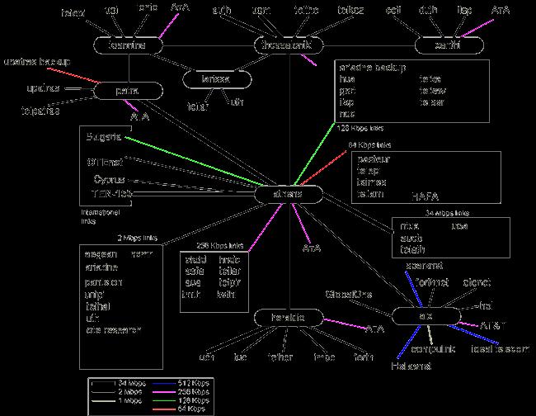Click the magenta 256 Kbps legend line
This screenshot has width=536, height=416.
pyautogui.click(x=164, y=392)
